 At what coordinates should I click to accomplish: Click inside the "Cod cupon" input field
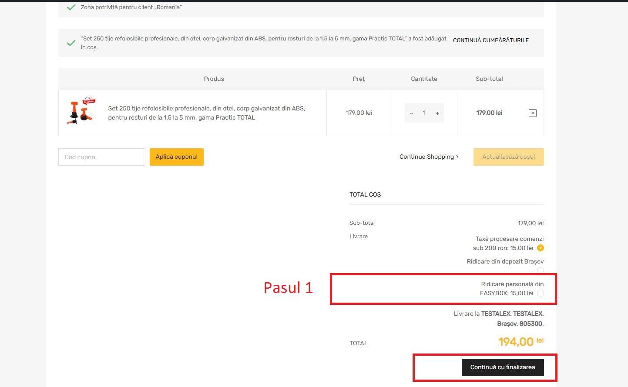tap(101, 157)
